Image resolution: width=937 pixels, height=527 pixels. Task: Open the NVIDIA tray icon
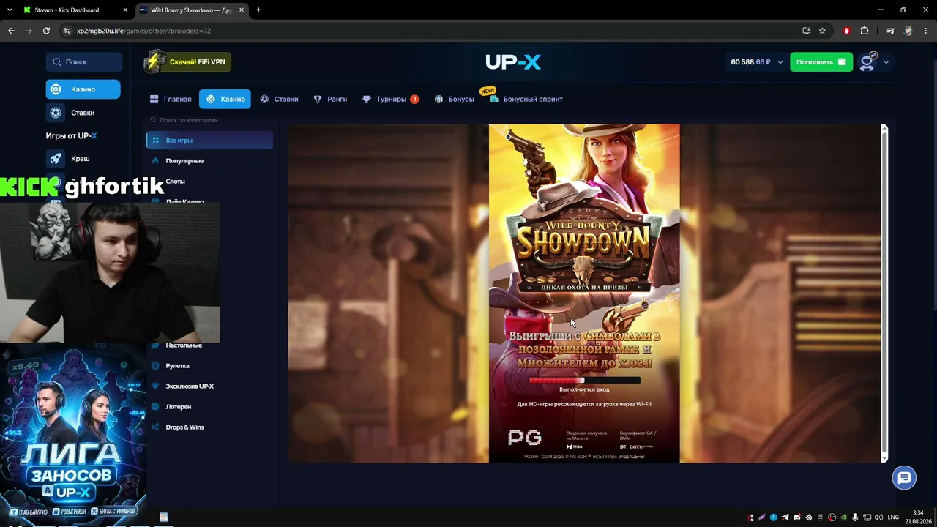coord(844,517)
